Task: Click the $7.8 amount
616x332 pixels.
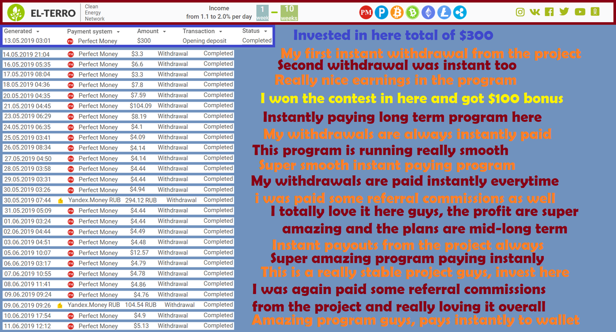Action: tap(137, 85)
